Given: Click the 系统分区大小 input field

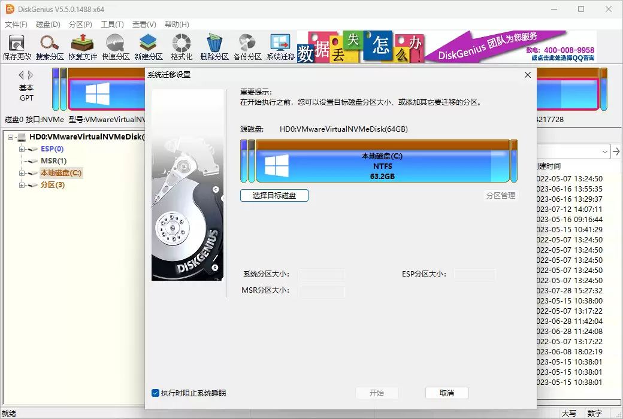Looking at the screenshot, I should pyautogui.click(x=321, y=274).
